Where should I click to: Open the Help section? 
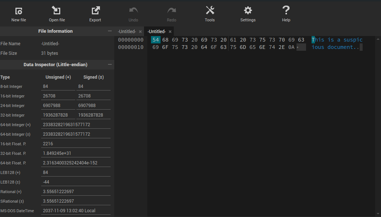[x=286, y=13]
